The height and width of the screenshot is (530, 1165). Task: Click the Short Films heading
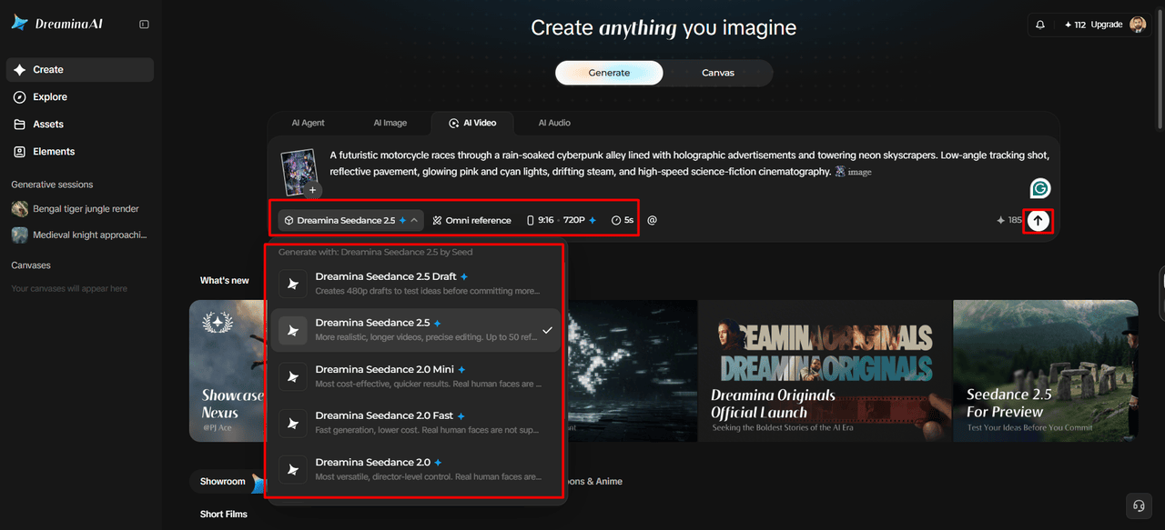pyautogui.click(x=224, y=515)
